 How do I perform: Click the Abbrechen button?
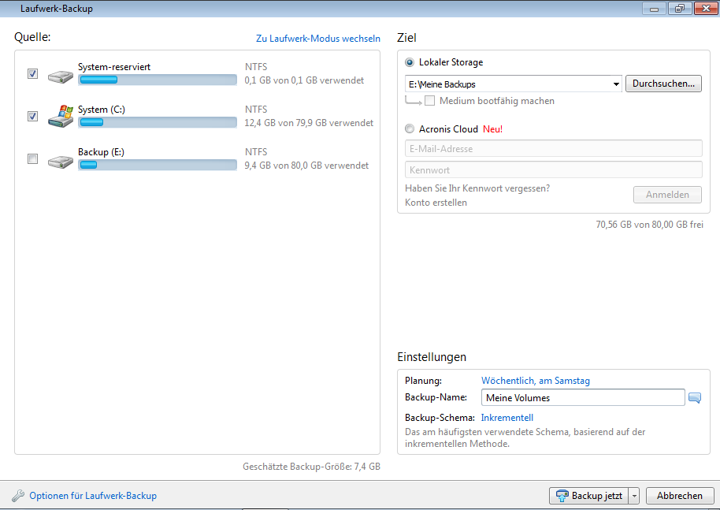coord(679,496)
